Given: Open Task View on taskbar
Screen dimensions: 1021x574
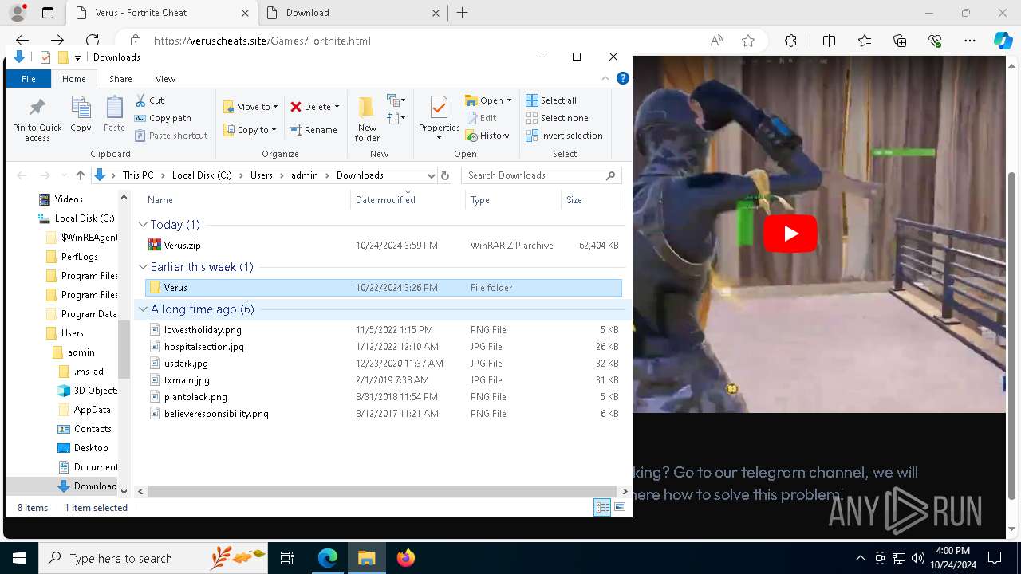Looking at the screenshot, I should (287, 558).
